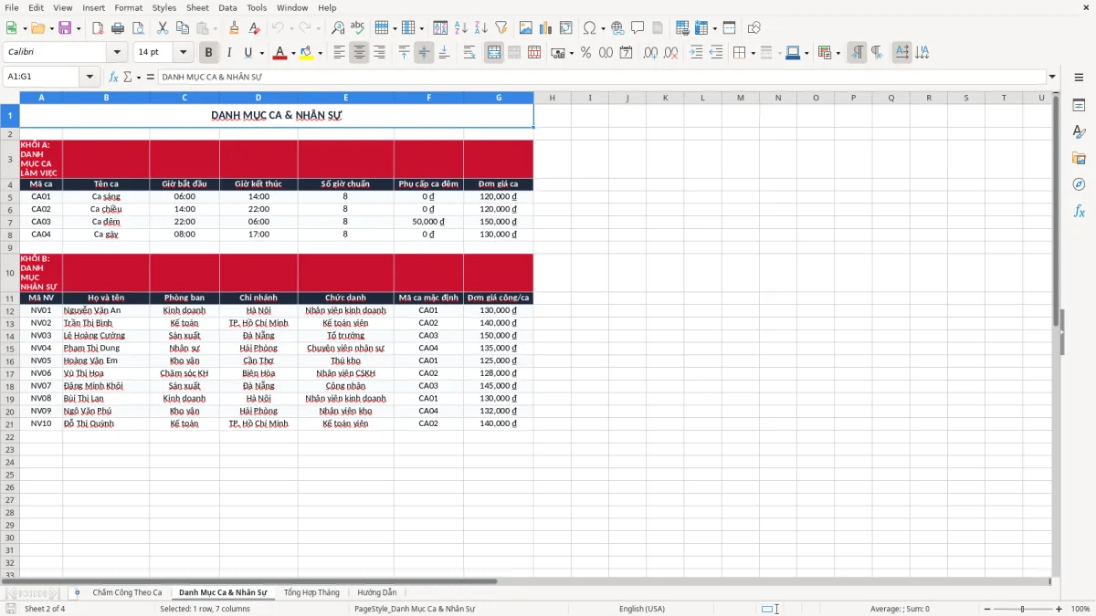Viewport: 1096px width, 616px height.
Task: Open background color dropdown arrow
Action: click(320, 53)
